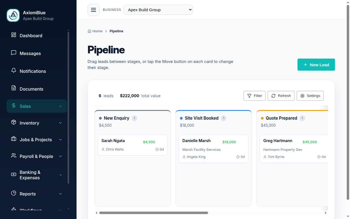Click the left arrow of horizontal scrollbar

point(96,213)
